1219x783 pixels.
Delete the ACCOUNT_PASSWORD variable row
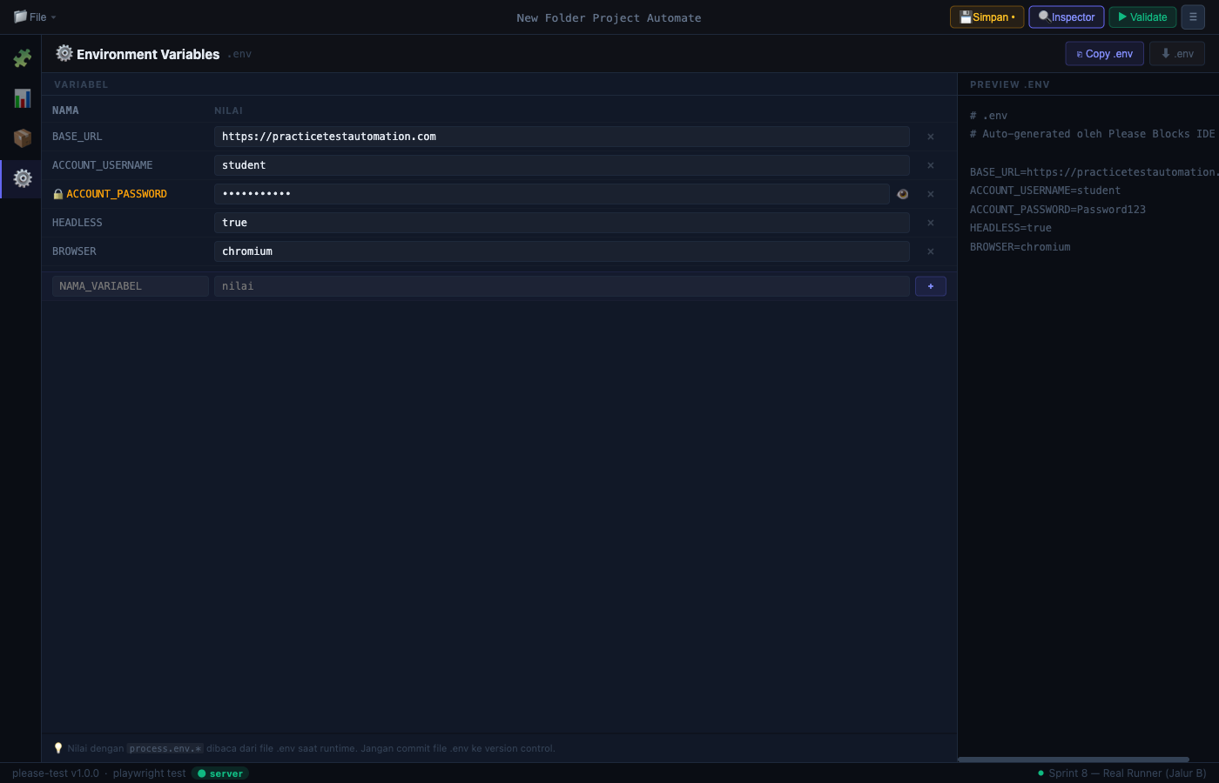pyautogui.click(x=931, y=194)
